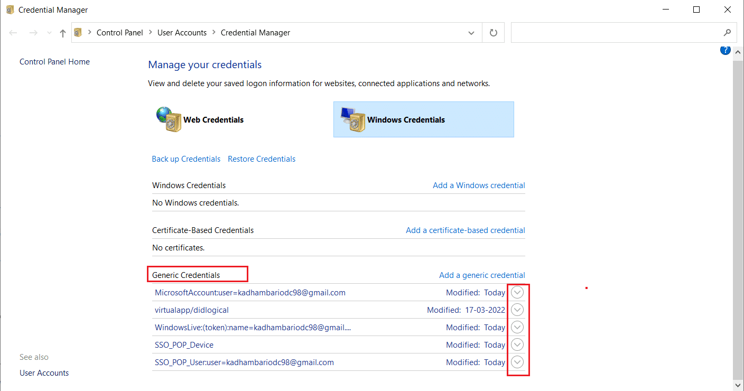Click the blue Help question mark icon
The height and width of the screenshot is (391, 744).
click(x=725, y=50)
